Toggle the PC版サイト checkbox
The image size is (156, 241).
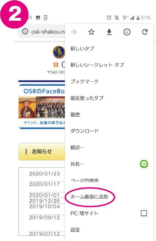pyautogui.click(x=144, y=213)
